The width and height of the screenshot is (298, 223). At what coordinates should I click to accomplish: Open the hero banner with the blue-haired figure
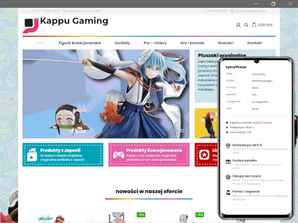(x=106, y=94)
